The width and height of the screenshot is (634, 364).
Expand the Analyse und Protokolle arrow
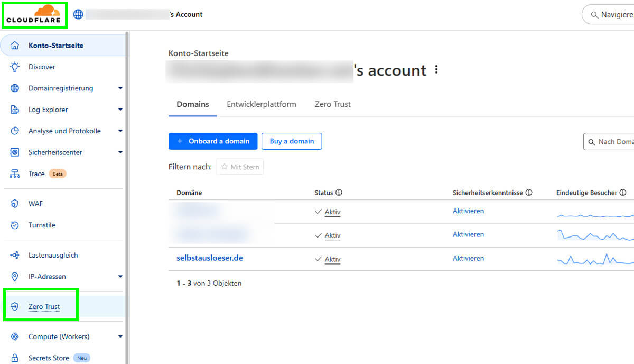(120, 131)
